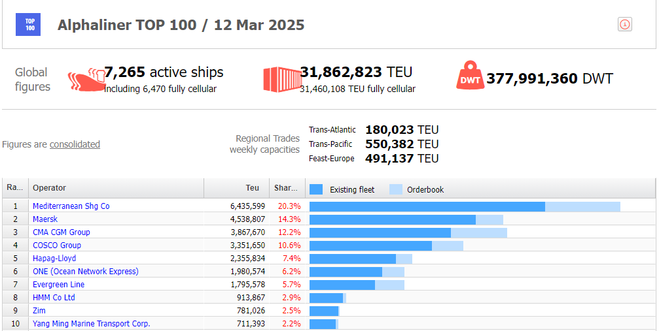Click the red DWT weight icon
This screenshot has height=331, width=659.
[470, 74]
